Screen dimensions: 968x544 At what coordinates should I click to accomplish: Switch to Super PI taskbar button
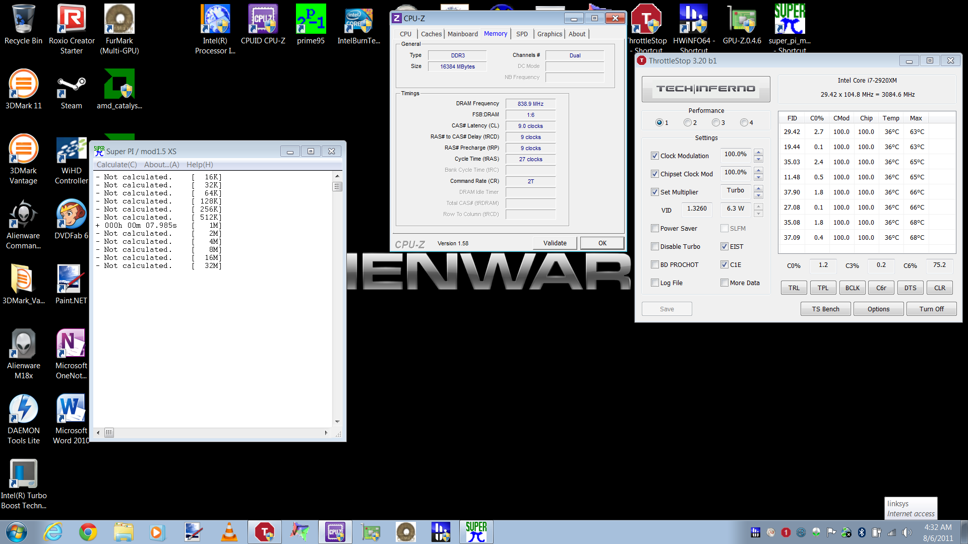click(476, 532)
